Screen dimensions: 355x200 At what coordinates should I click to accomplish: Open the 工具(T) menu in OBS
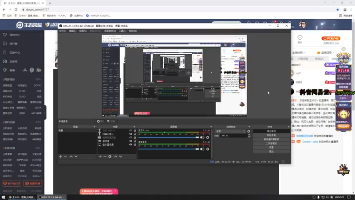122,31
